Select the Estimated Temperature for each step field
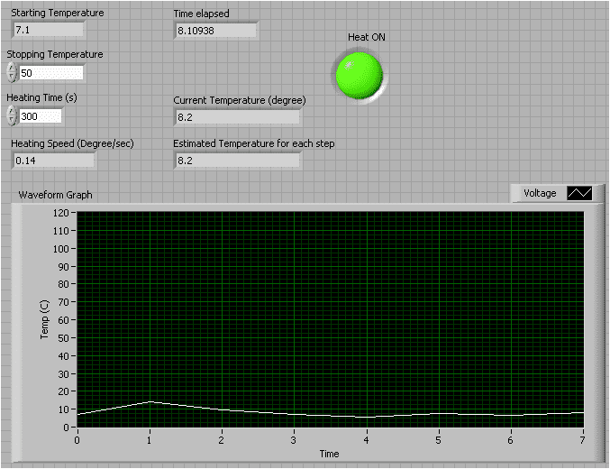 click(236, 160)
